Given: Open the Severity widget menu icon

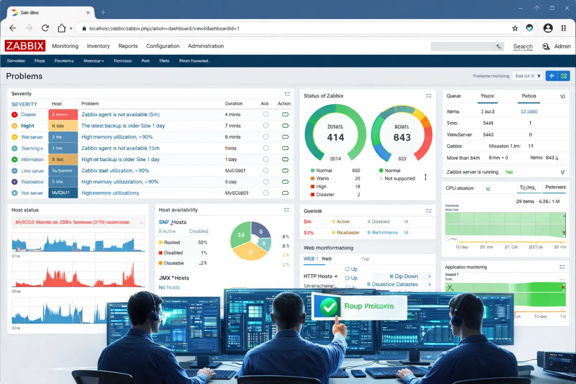Looking at the screenshot, I should coord(287,94).
